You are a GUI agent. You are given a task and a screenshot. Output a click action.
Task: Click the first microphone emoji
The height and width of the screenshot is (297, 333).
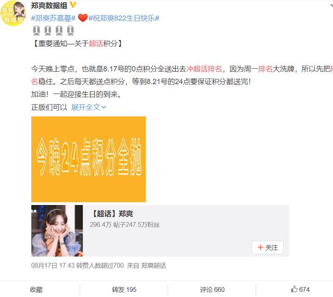[x=36, y=31]
